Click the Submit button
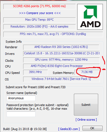Image resolution: width=107 pixels, height=132 pixels. (x=86, y=104)
